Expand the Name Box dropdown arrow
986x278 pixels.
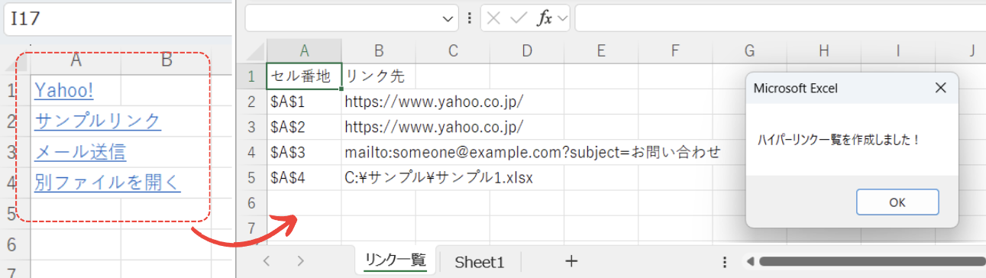448,19
